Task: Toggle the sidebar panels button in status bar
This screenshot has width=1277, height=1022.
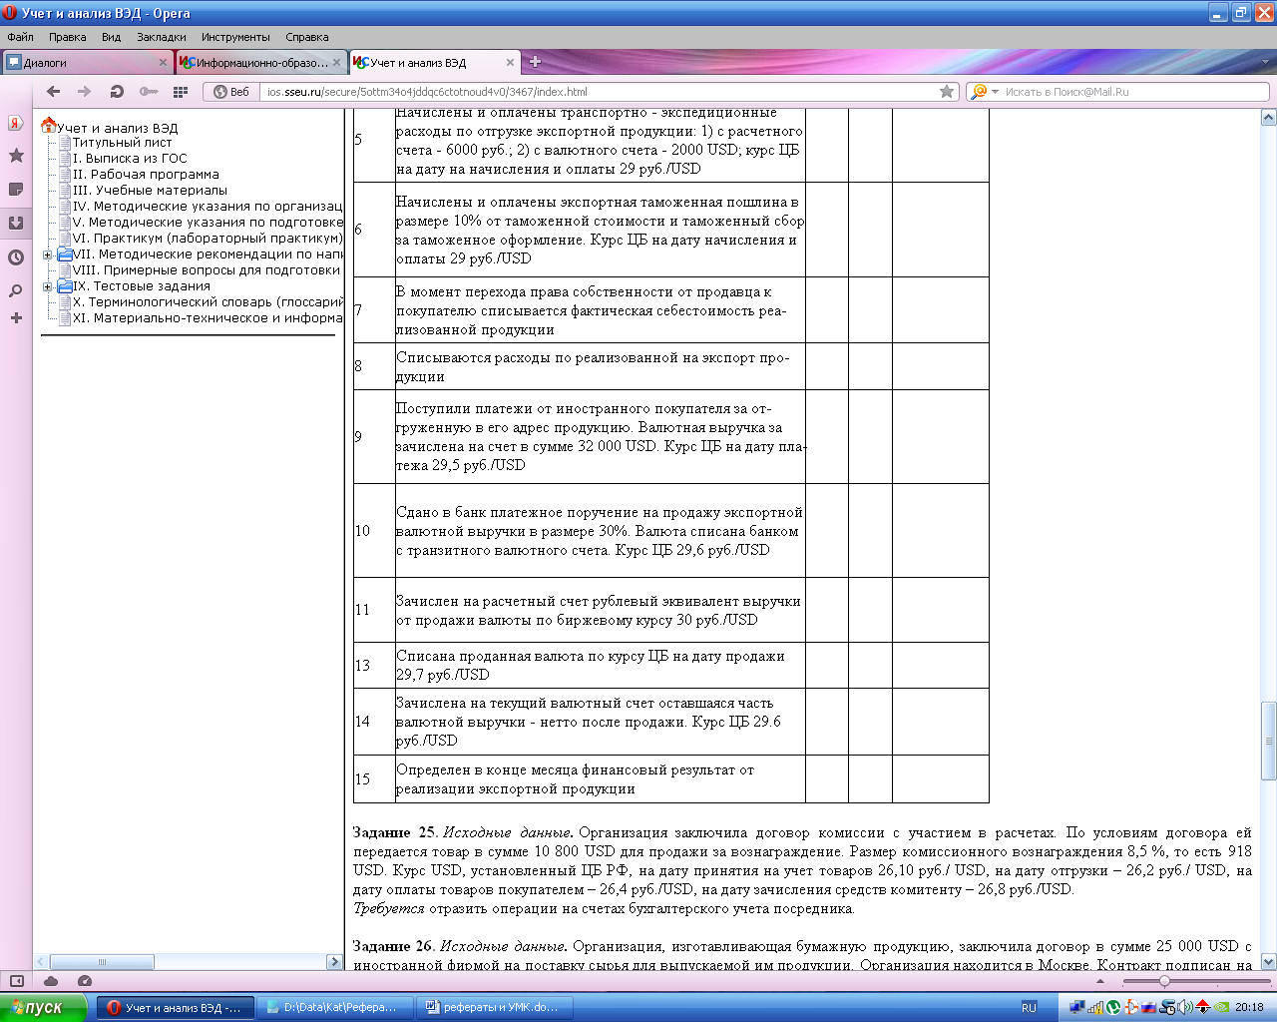Action: pyautogui.click(x=17, y=981)
